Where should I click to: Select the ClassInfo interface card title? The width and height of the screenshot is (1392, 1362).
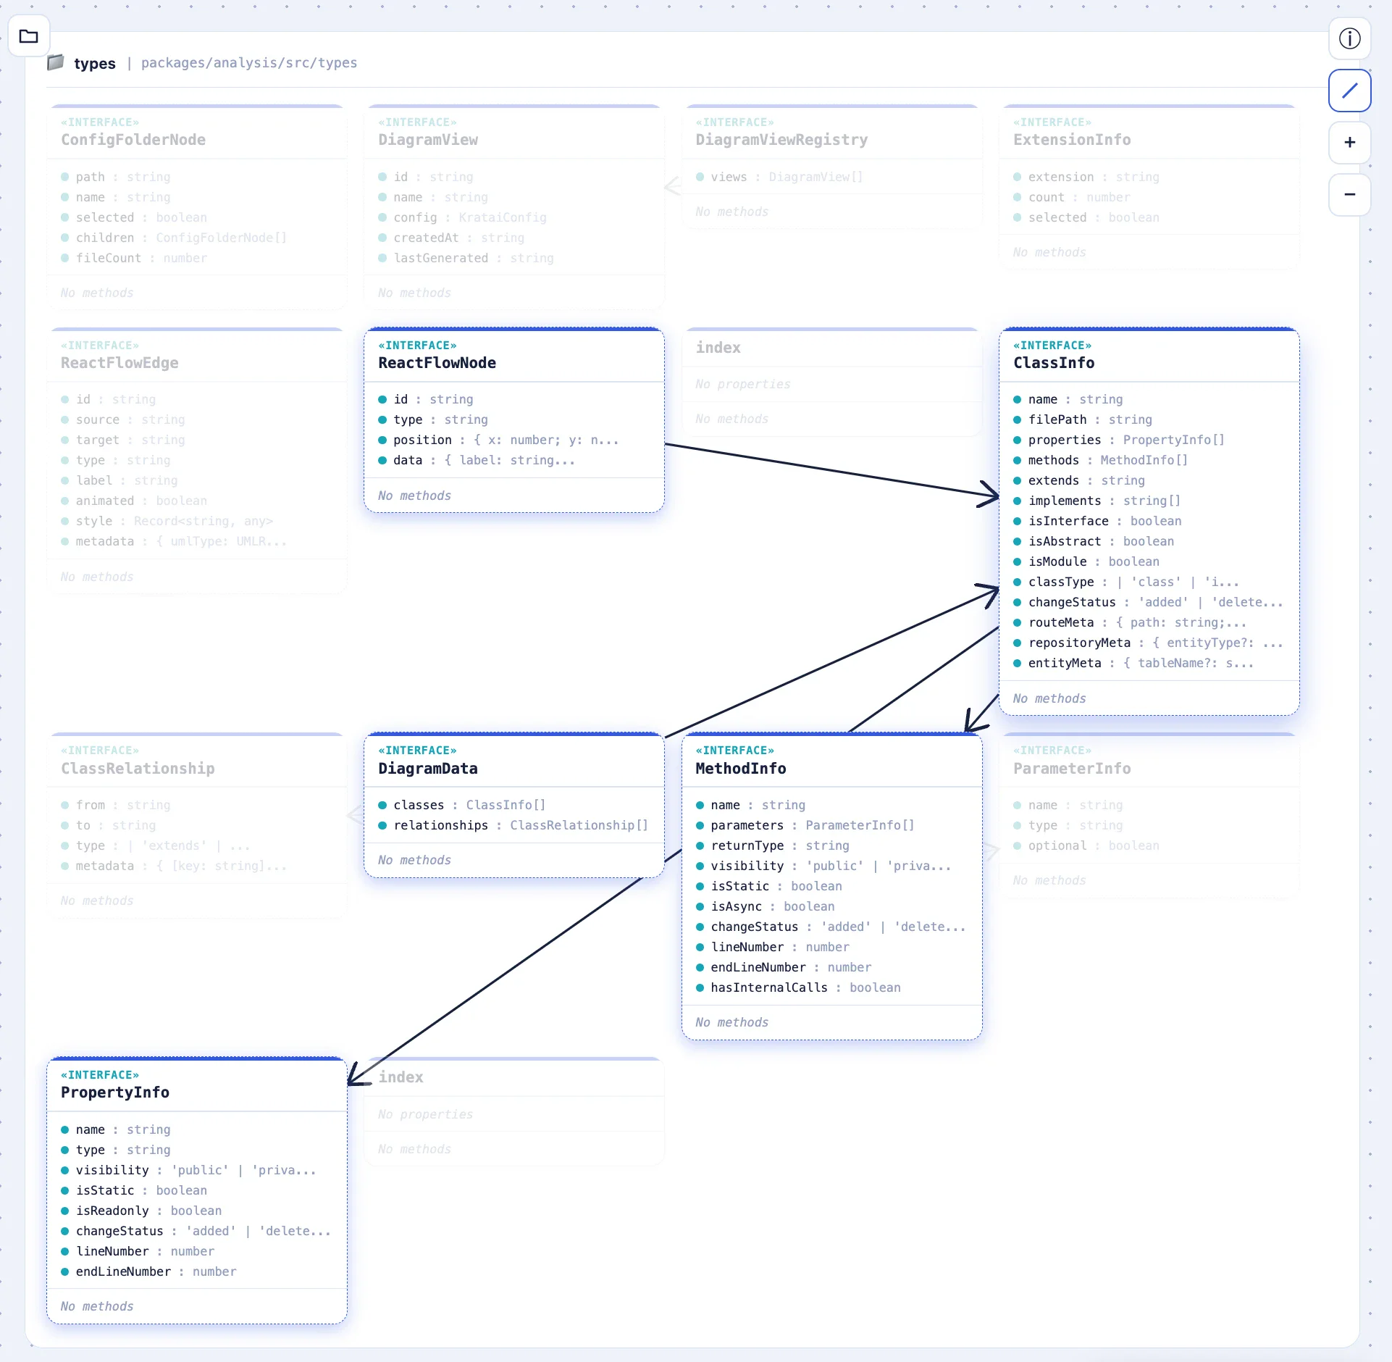[x=1054, y=363]
